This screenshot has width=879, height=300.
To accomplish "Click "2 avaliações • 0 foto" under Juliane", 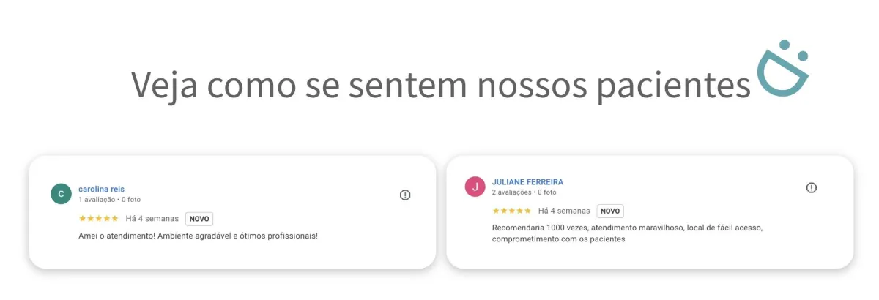I will (x=524, y=192).
